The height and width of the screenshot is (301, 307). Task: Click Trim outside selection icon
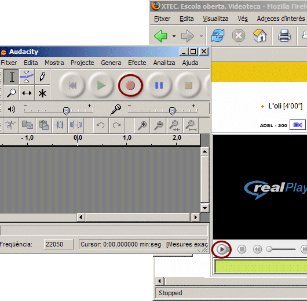pos(60,125)
